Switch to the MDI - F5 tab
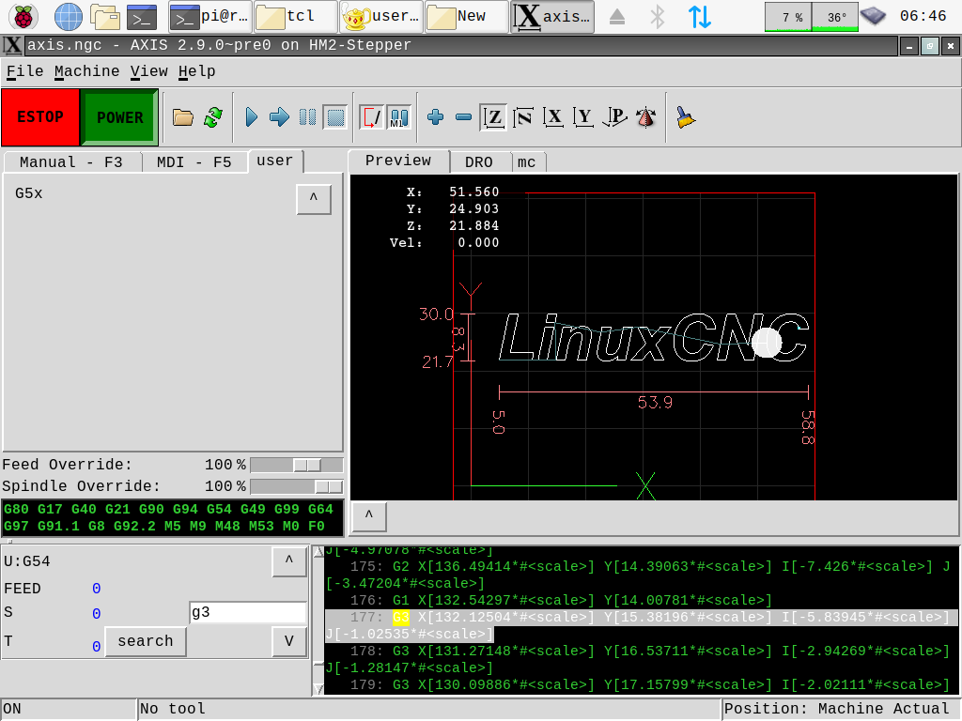Image resolution: width=962 pixels, height=721 pixels. click(194, 161)
